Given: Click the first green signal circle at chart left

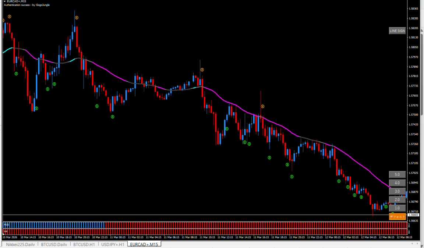Looking at the screenshot, I should [x=16, y=74].
